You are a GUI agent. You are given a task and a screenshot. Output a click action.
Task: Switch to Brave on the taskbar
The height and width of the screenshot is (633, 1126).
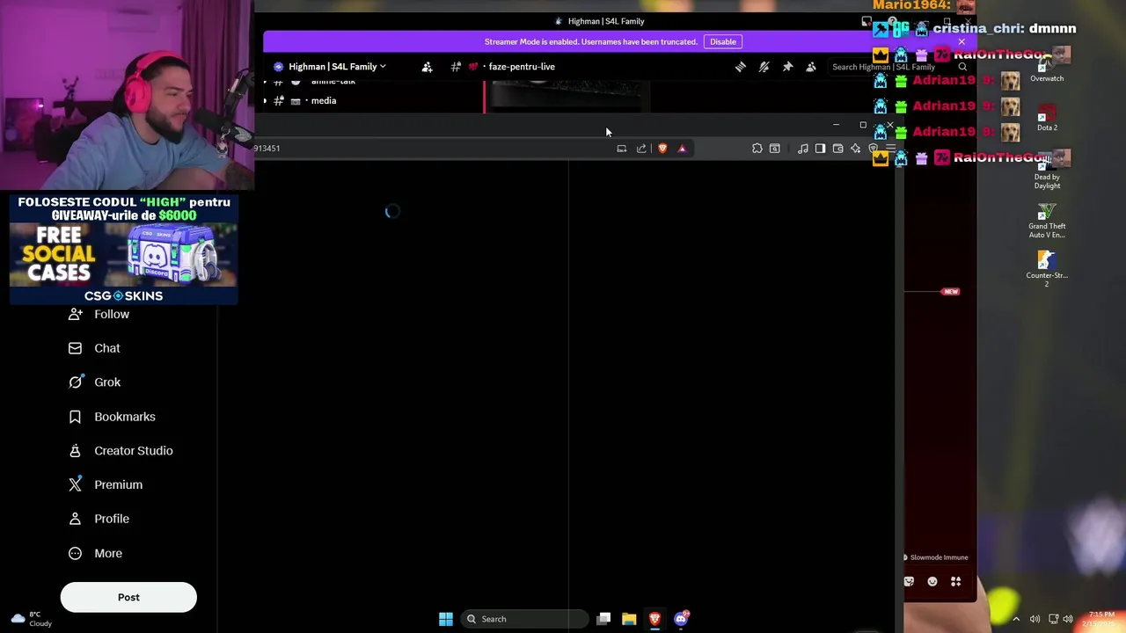[x=654, y=619]
